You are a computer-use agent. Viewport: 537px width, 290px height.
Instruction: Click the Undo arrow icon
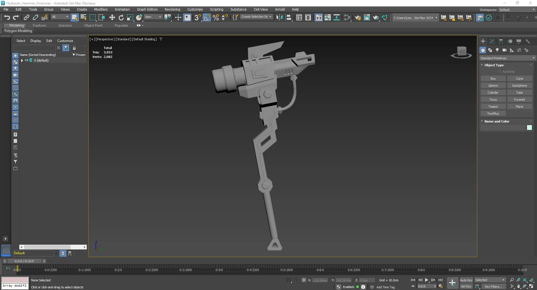click(x=7, y=17)
